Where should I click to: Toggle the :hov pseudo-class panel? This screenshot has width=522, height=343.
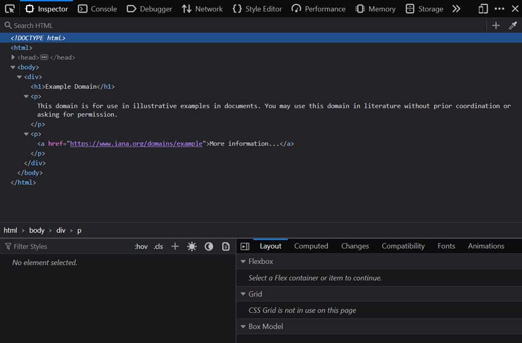[x=141, y=247]
